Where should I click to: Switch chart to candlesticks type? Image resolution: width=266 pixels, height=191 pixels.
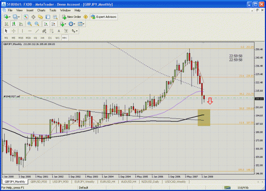[x=14, y=24]
